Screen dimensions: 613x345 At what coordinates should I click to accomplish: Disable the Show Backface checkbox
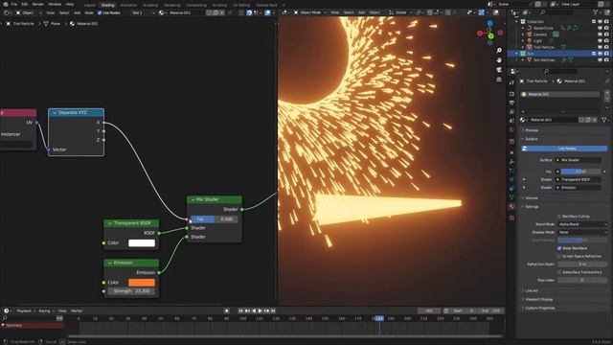coord(559,248)
